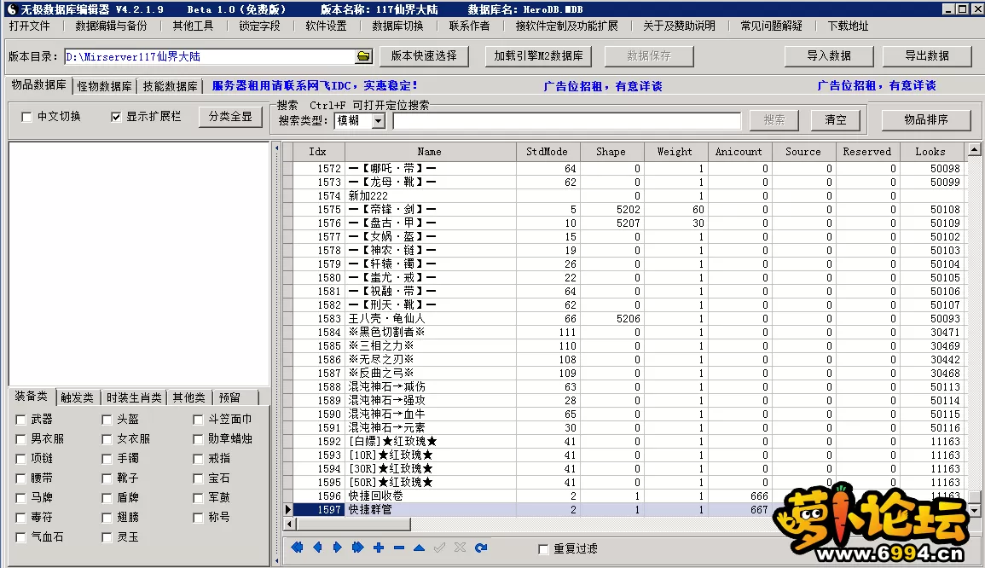
Task: Click the 物品排序 button
Action: [926, 120]
